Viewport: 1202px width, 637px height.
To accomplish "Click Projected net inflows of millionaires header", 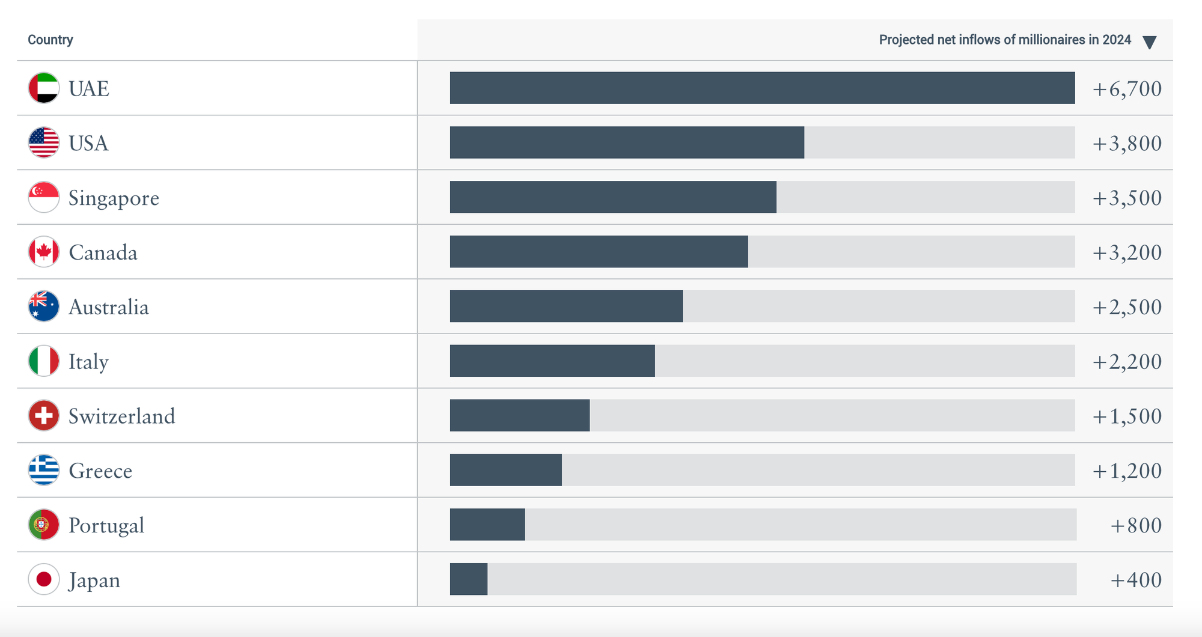I will [x=1005, y=40].
